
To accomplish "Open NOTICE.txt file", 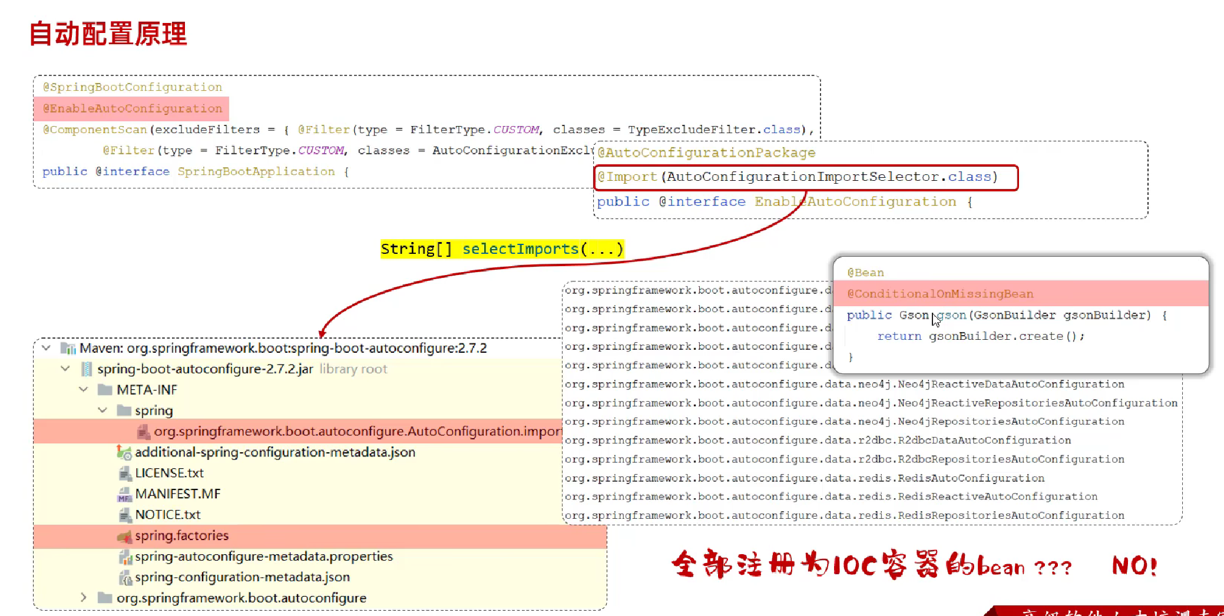I will tap(168, 515).
